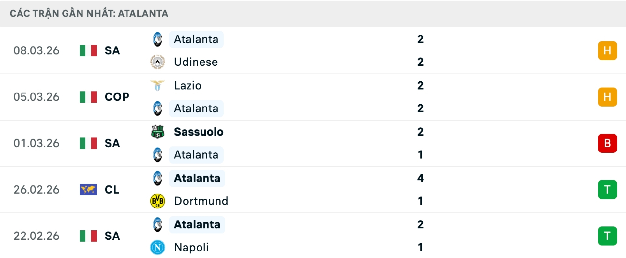Select the SA competition label on the 08.03.26 row
Screen dimensions: 626x258
tap(112, 50)
